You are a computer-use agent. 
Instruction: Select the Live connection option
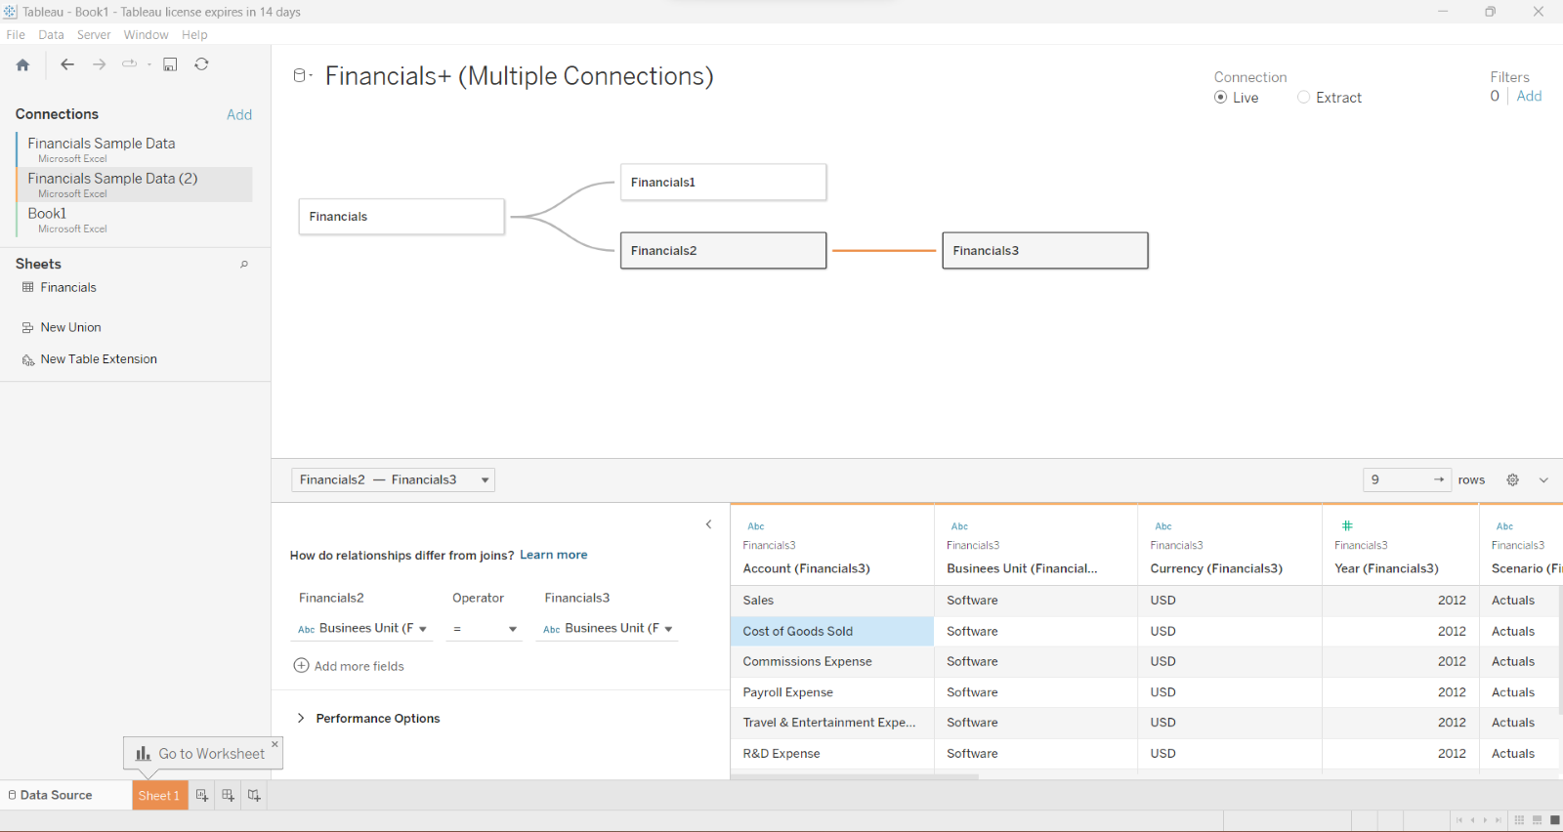[1221, 98]
